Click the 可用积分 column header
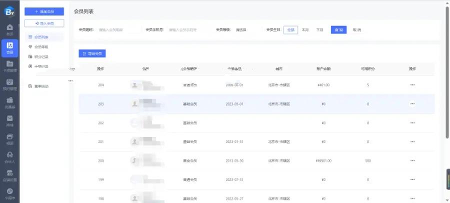 368,69
